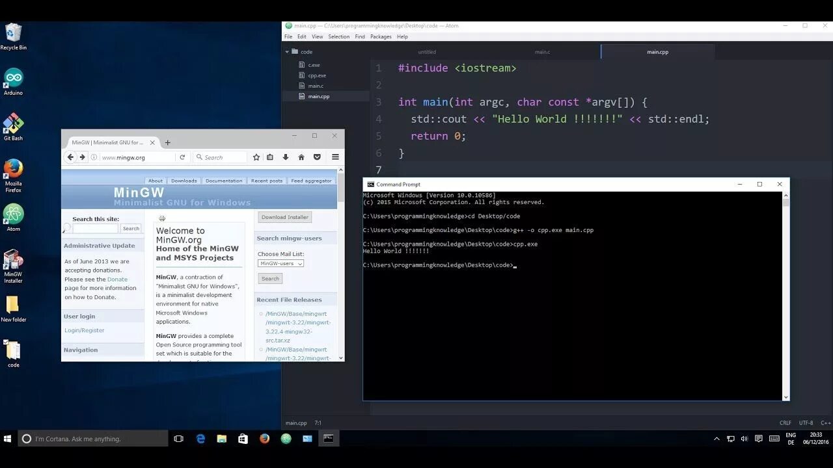Image resolution: width=833 pixels, height=468 pixels.
Task: Close the MinGW browser tab
Action: 153,142
